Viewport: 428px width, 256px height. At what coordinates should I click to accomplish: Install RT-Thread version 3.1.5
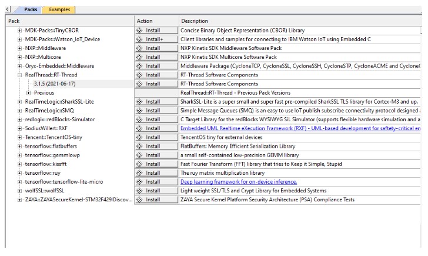156,84
